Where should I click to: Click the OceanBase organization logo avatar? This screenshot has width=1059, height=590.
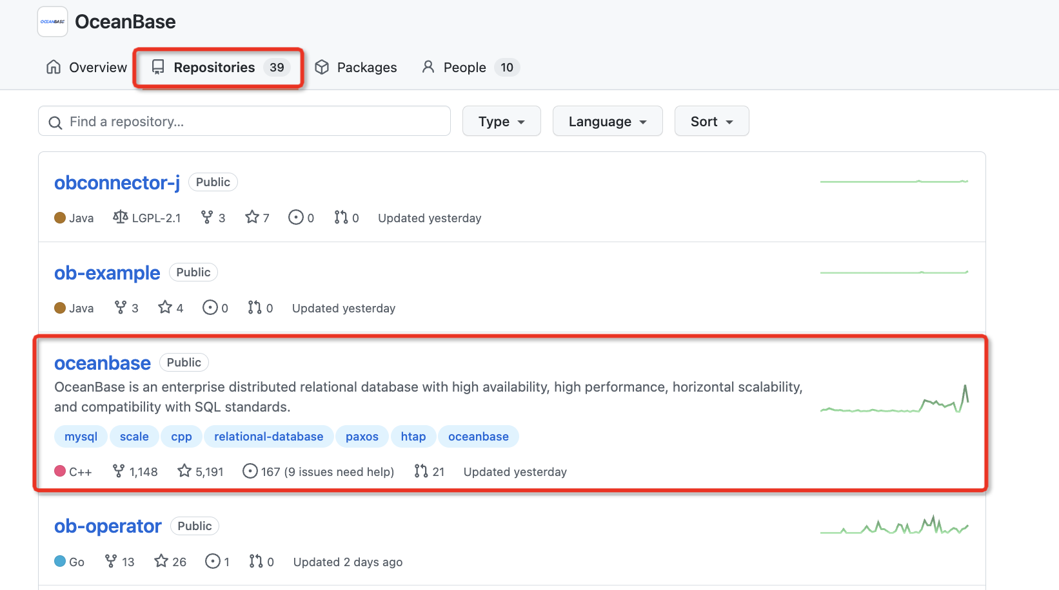click(52, 22)
